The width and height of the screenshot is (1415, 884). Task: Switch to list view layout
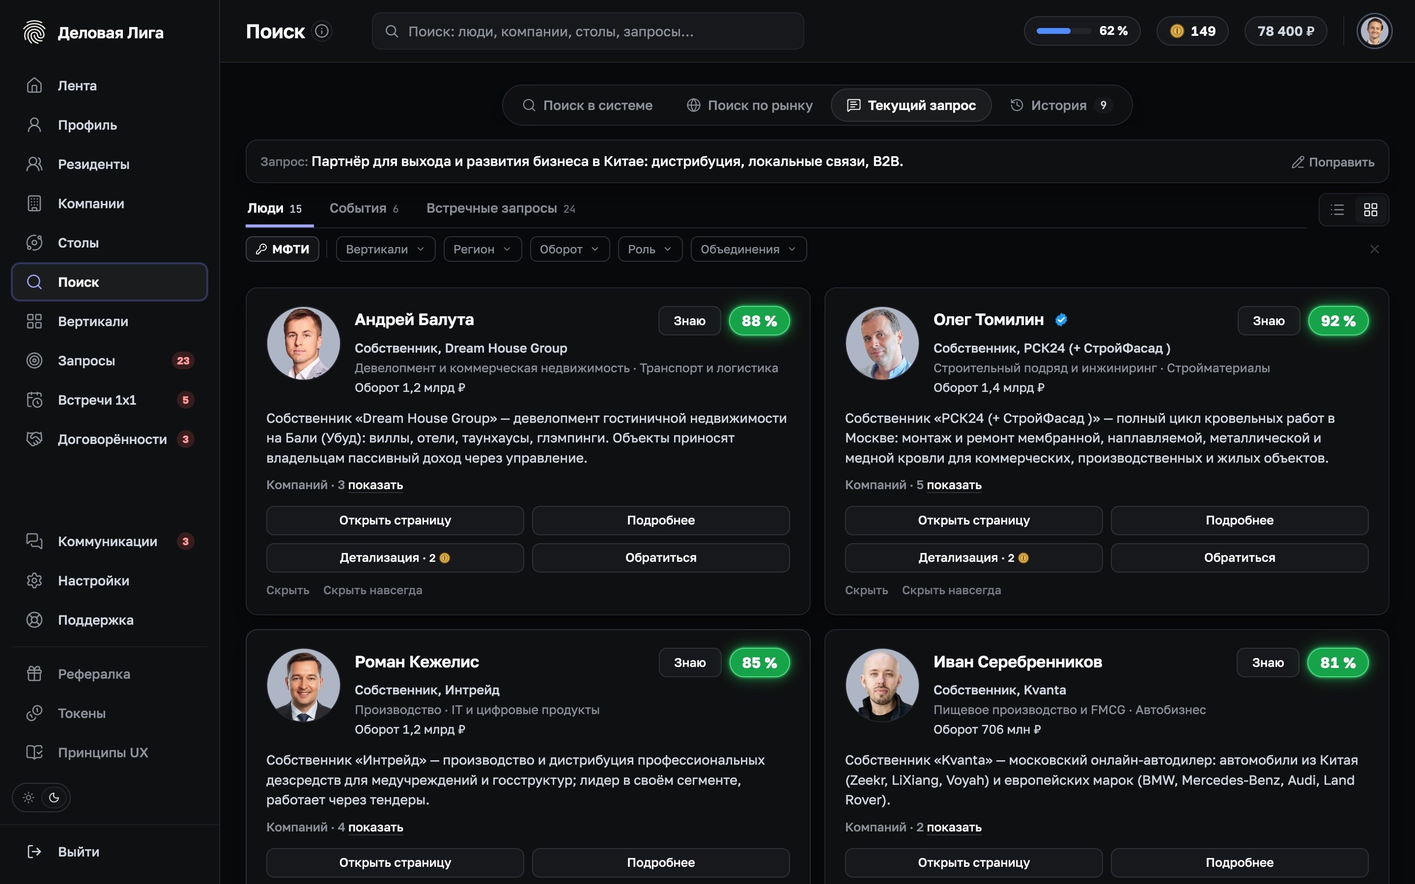pos(1337,210)
